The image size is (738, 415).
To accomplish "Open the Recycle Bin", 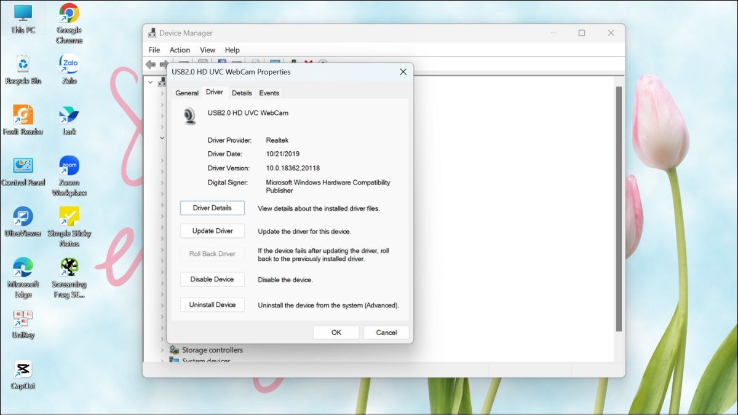I will [23, 69].
